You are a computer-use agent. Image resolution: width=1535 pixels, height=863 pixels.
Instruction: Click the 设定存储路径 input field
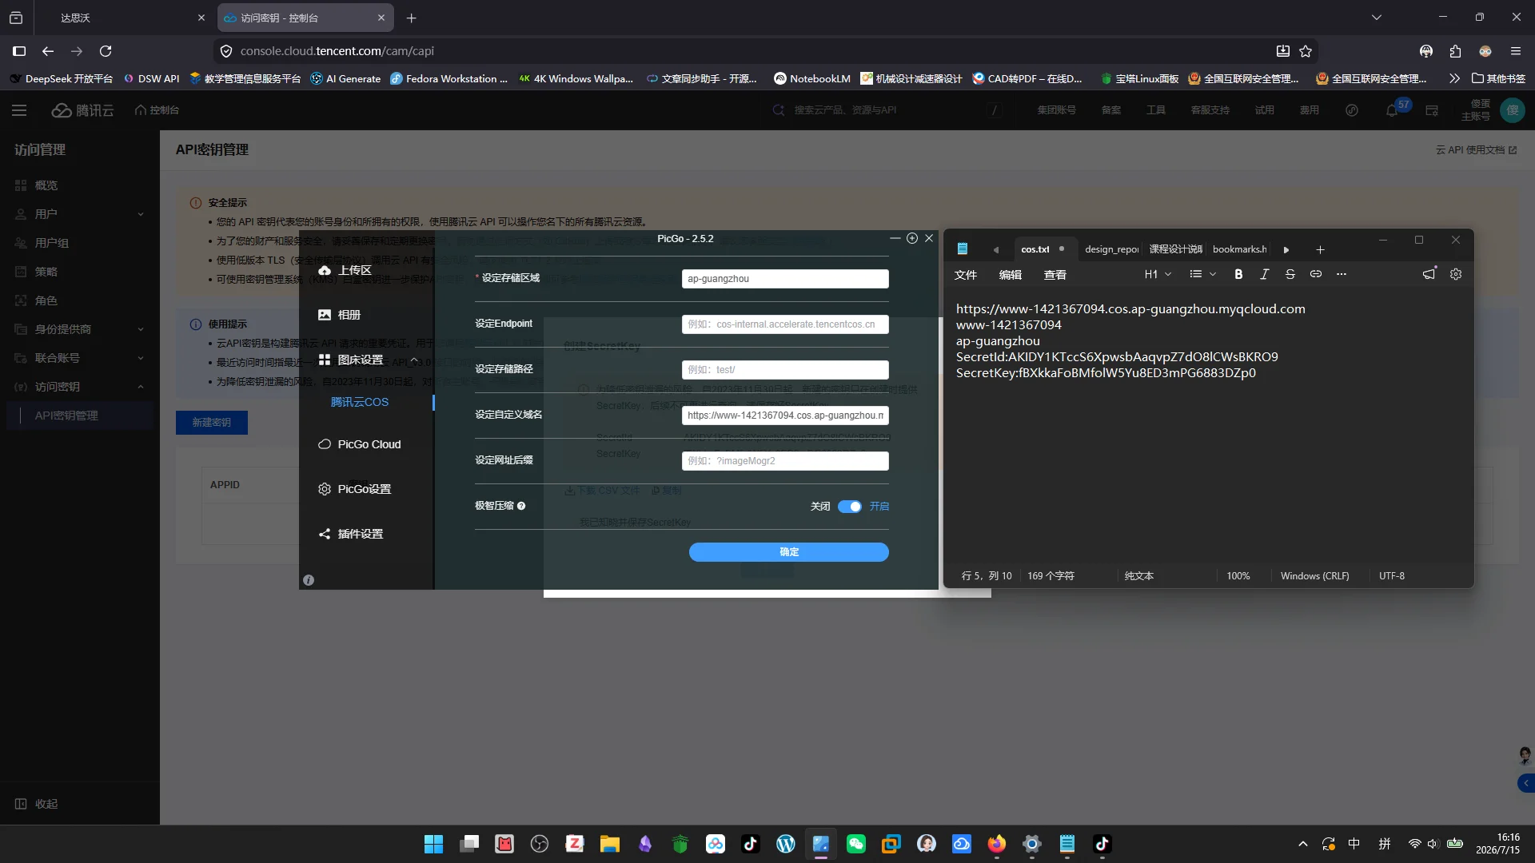click(x=785, y=370)
